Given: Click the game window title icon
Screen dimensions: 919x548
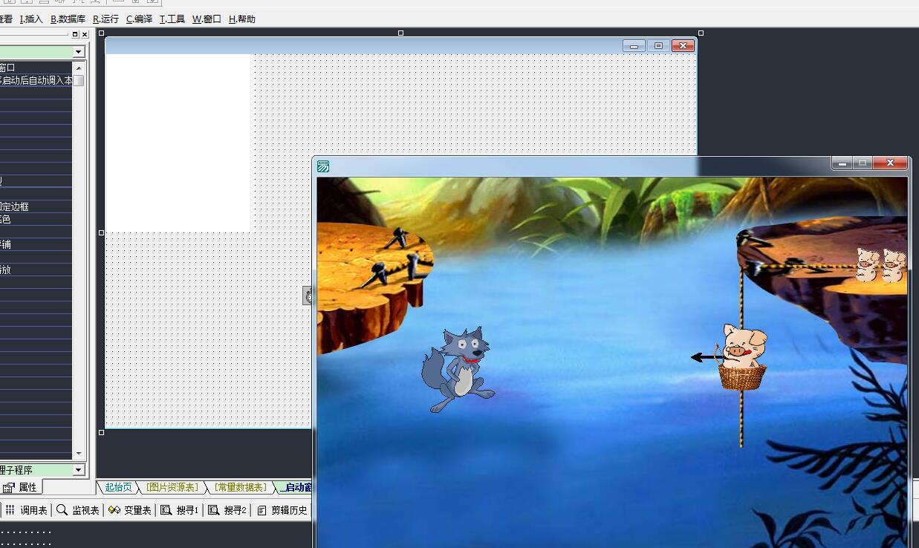Looking at the screenshot, I should [323, 166].
